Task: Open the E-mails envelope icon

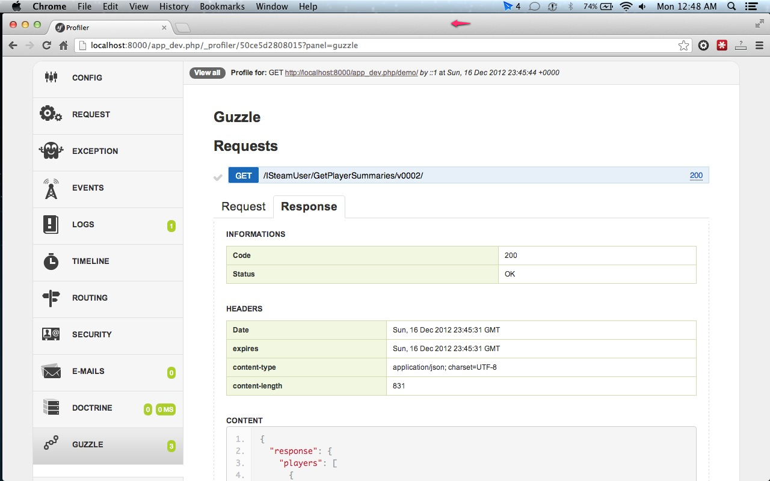Action: (51, 371)
